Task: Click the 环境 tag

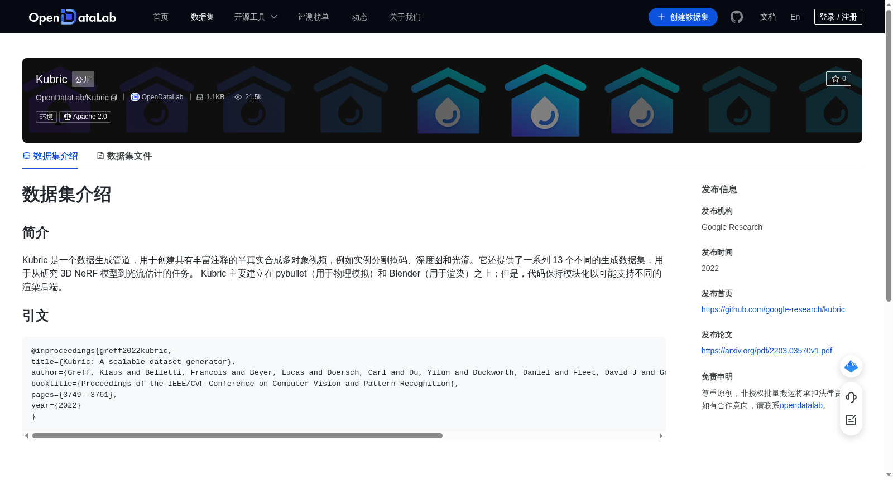Action: click(x=46, y=117)
